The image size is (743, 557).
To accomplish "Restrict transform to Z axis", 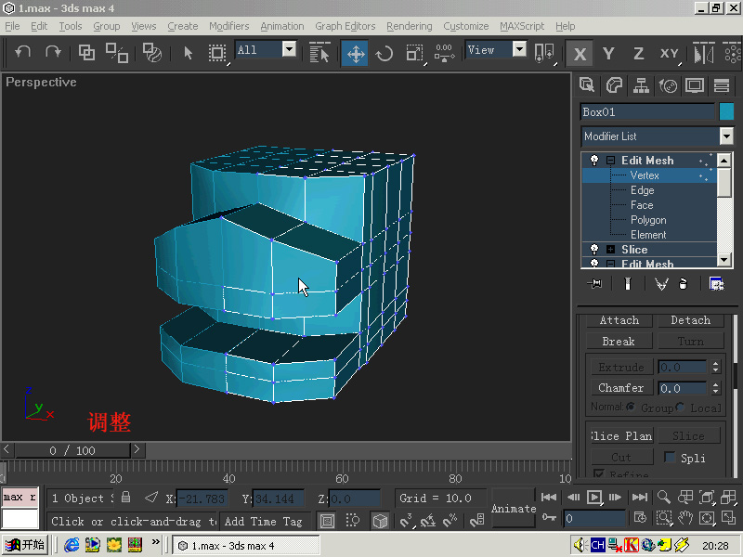I will (x=638, y=54).
